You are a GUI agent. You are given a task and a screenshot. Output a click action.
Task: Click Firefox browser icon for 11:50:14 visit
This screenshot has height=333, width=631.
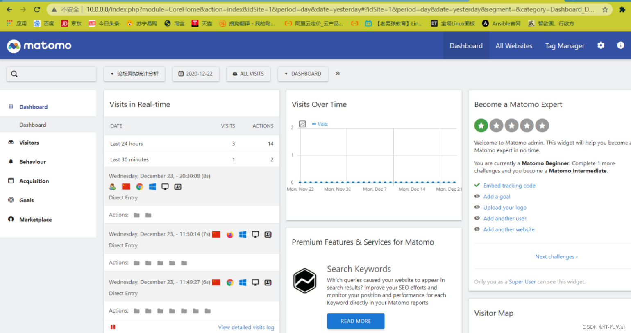pos(230,235)
